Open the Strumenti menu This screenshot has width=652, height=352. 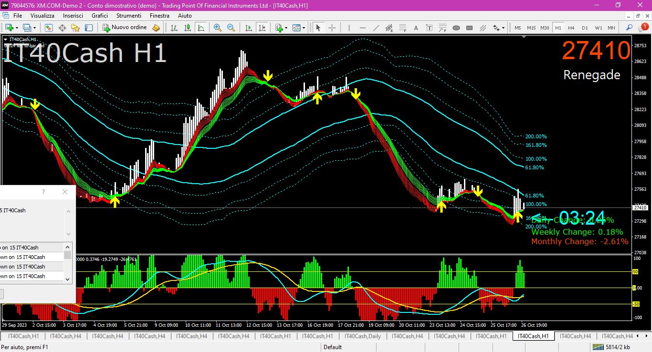click(x=129, y=16)
